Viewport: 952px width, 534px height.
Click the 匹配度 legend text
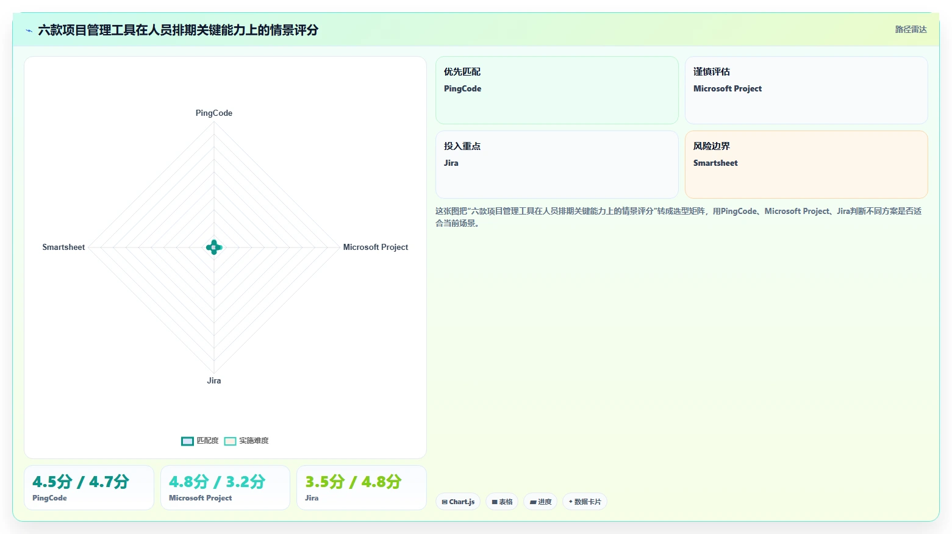click(x=207, y=441)
